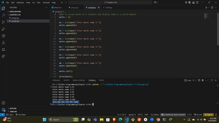The image size is (219, 123).
Task: Kill terminal with the trash icon
Action: click(203, 80)
